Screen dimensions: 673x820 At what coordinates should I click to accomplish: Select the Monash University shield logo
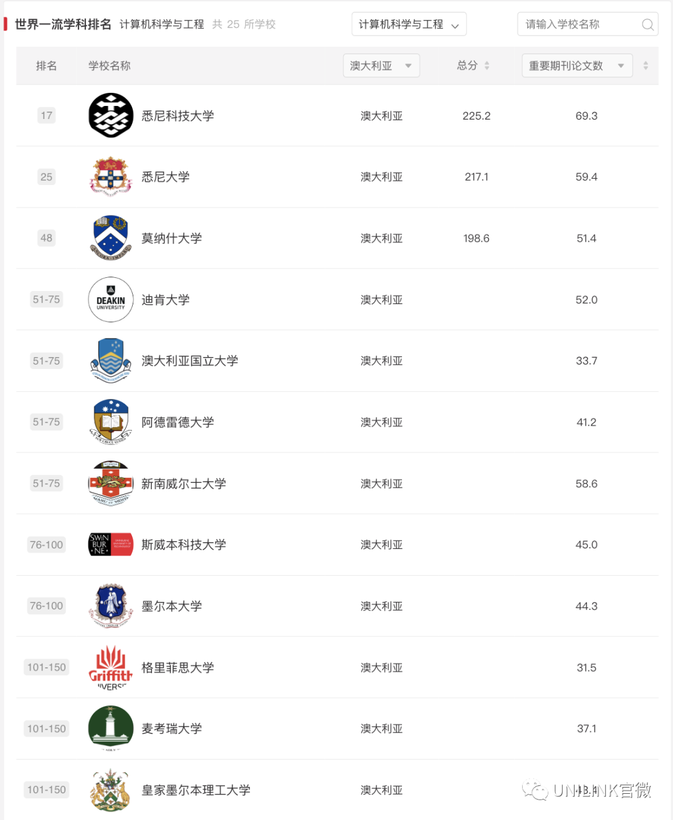coord(111,237)
